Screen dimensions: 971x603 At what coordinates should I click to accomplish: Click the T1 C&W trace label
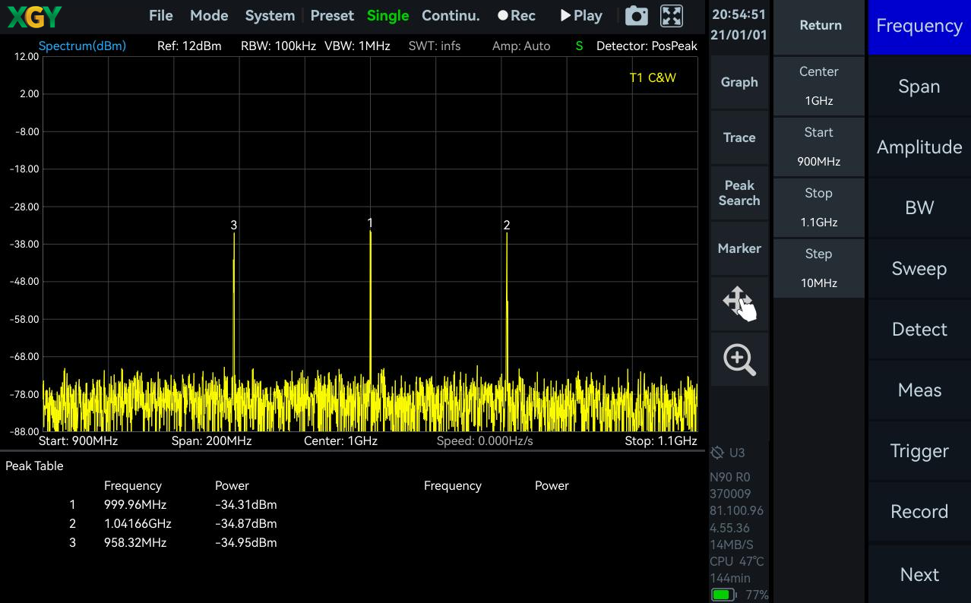click(x=653, y=77)
